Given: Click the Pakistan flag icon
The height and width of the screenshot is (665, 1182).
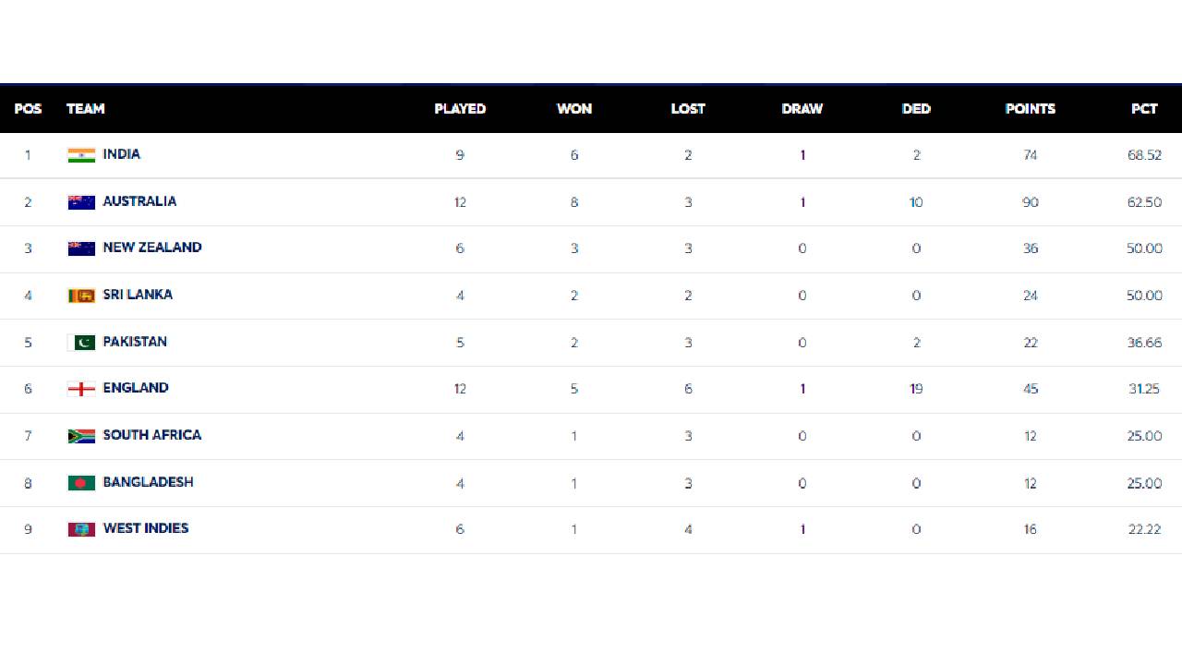Looking at the screenshot, I should 81,343.
